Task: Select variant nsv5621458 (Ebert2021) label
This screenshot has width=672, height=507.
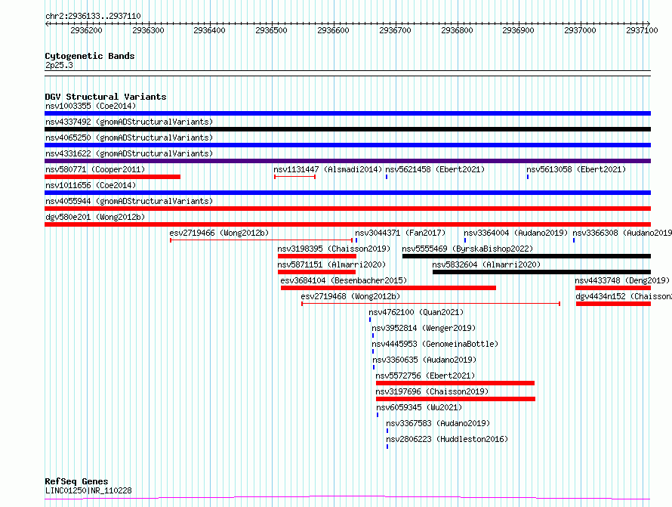Action: pyautogui.click(x=435, y=169)
